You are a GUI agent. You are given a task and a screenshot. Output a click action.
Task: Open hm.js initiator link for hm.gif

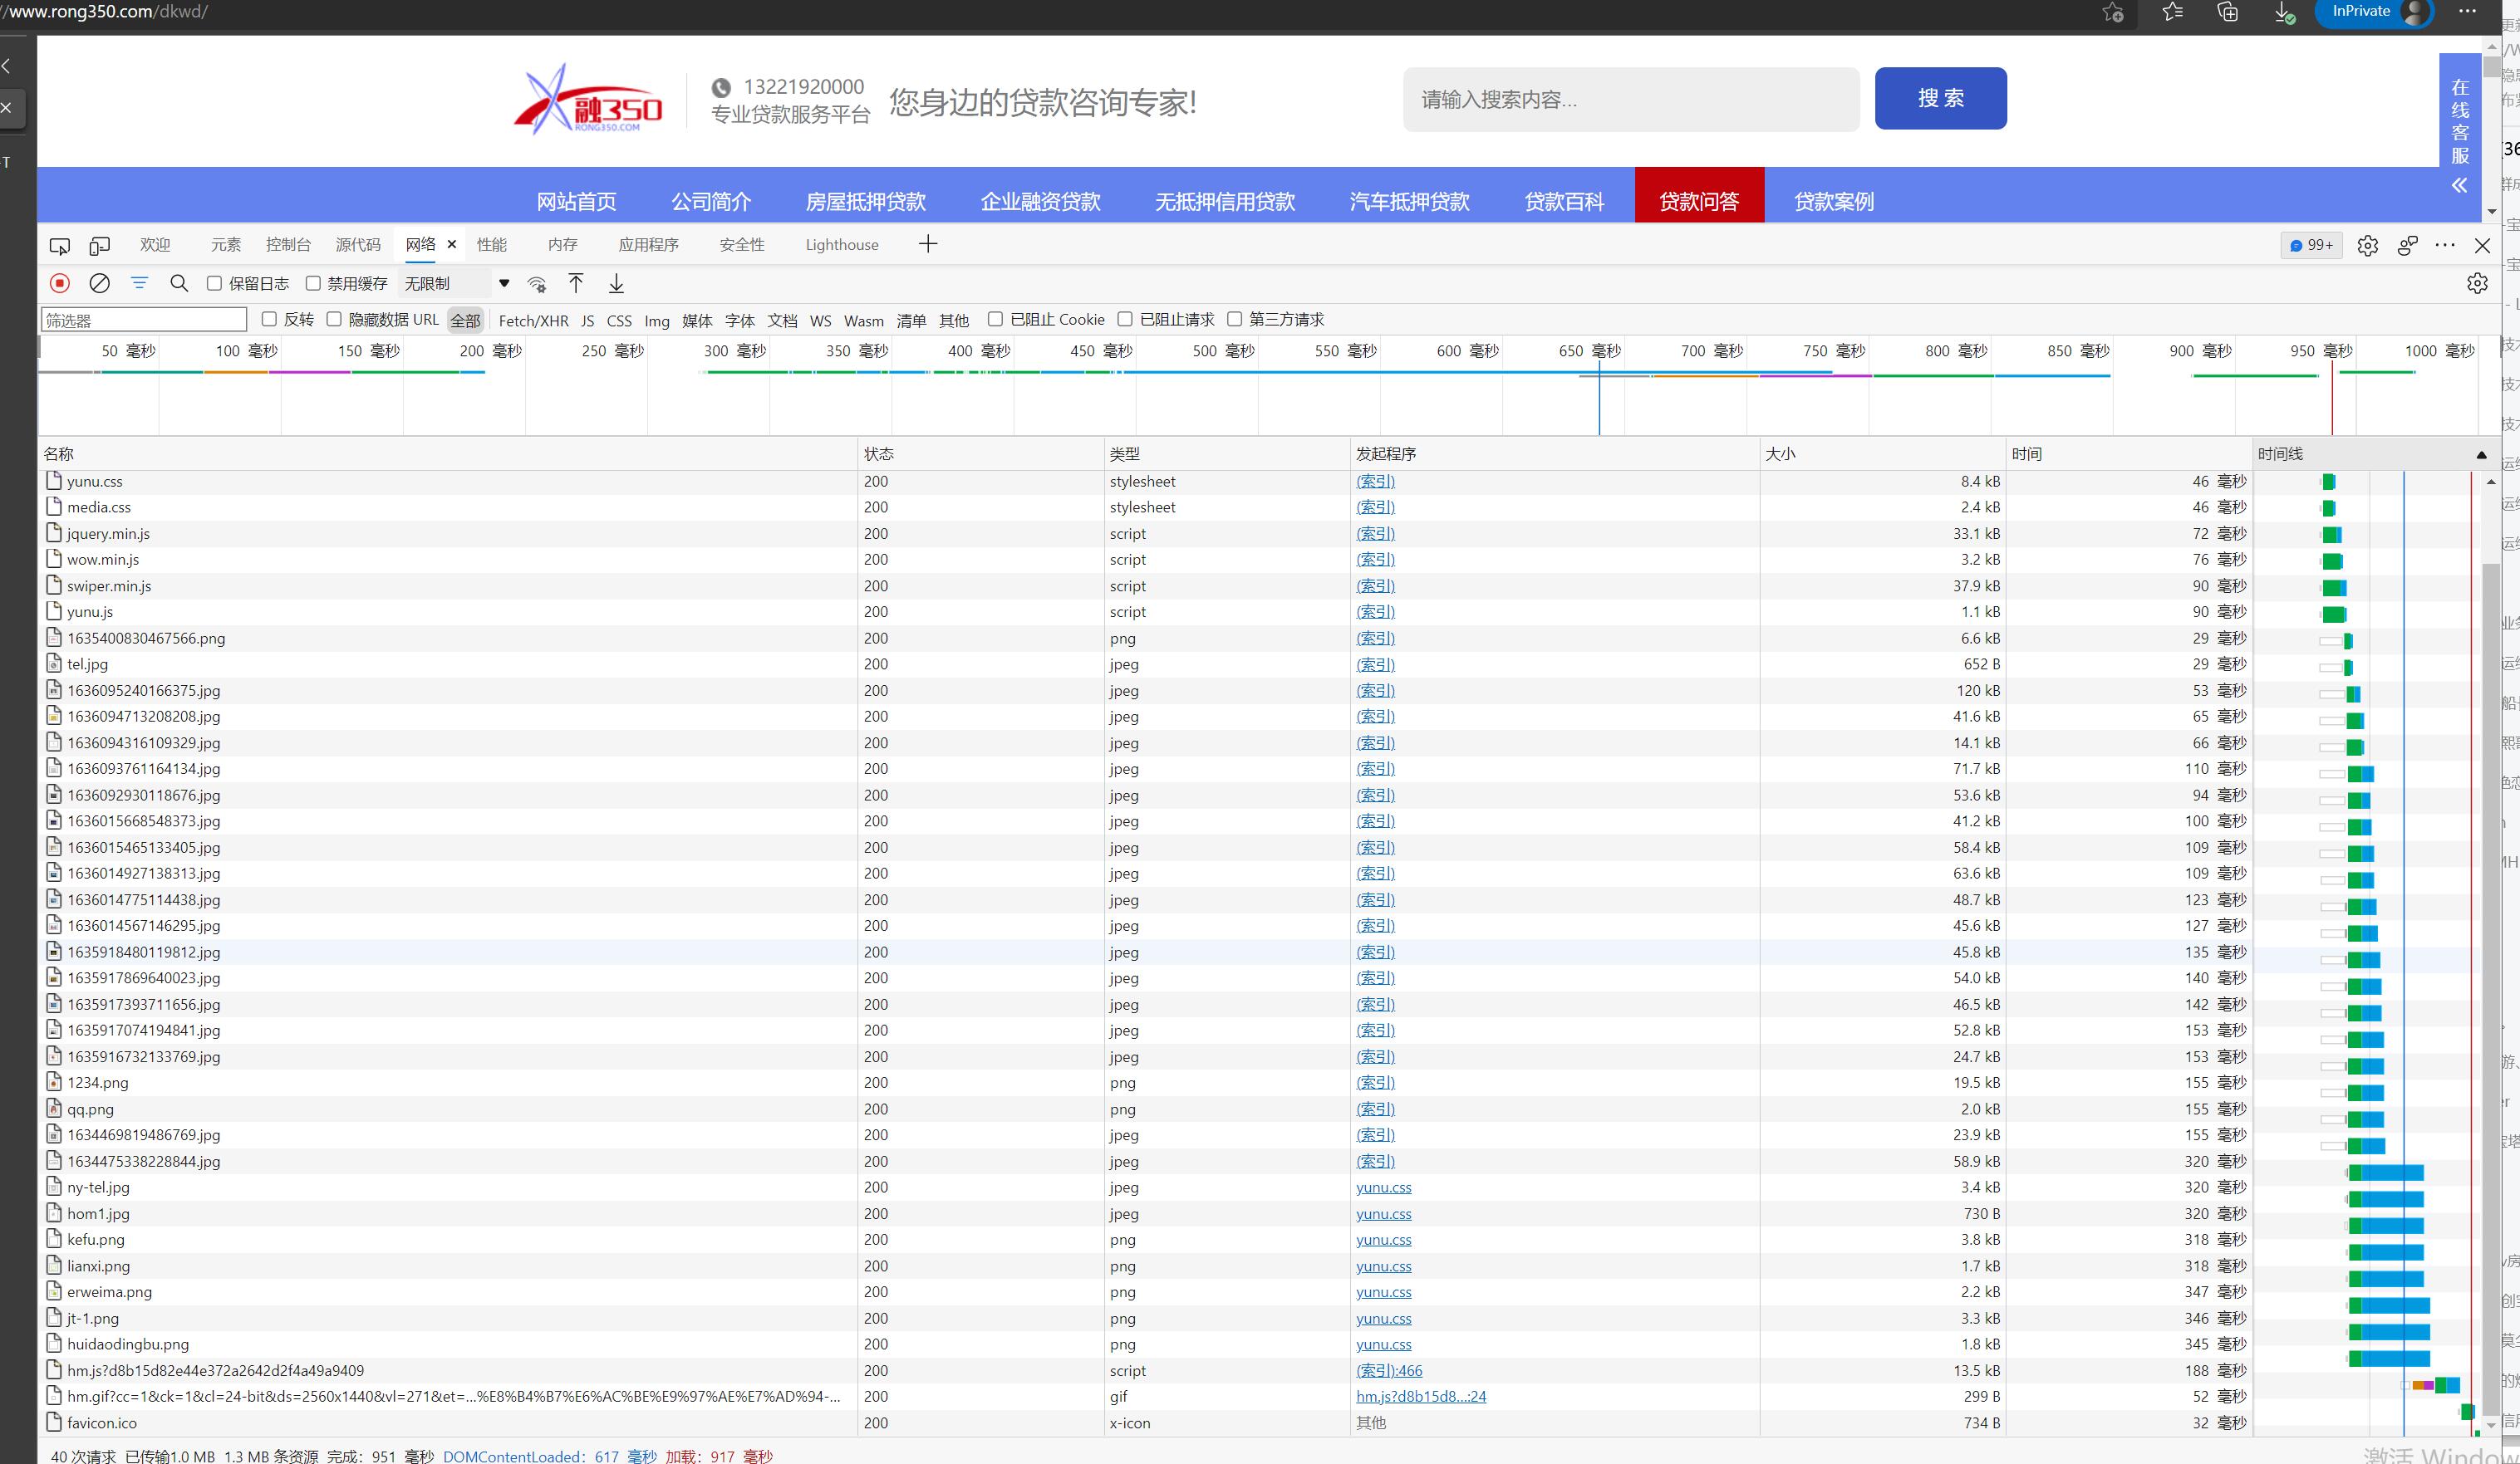click(1421, 1396)
